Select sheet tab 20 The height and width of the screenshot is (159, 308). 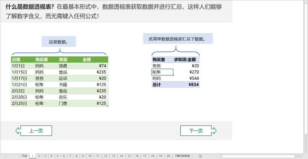tap(168, 156)
